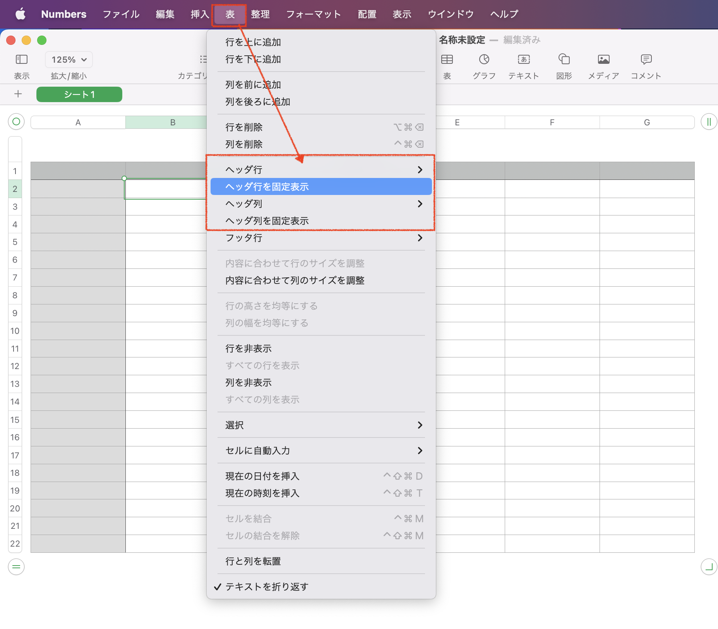Open the Media (メディア) toolbar icon

(x=603, y=60)
